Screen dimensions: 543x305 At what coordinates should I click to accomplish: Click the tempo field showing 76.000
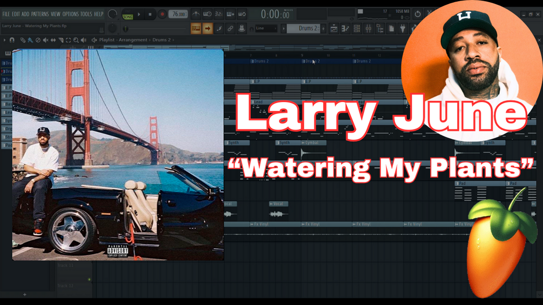(x=178, y=14)
